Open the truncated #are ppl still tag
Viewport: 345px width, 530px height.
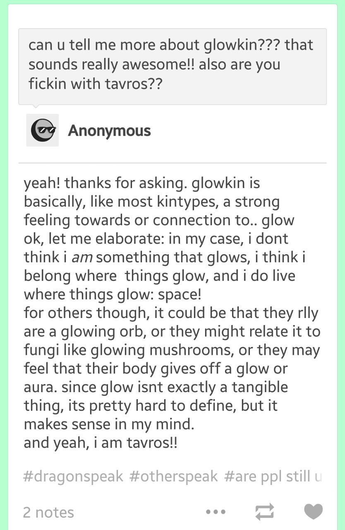click(273, 476)
